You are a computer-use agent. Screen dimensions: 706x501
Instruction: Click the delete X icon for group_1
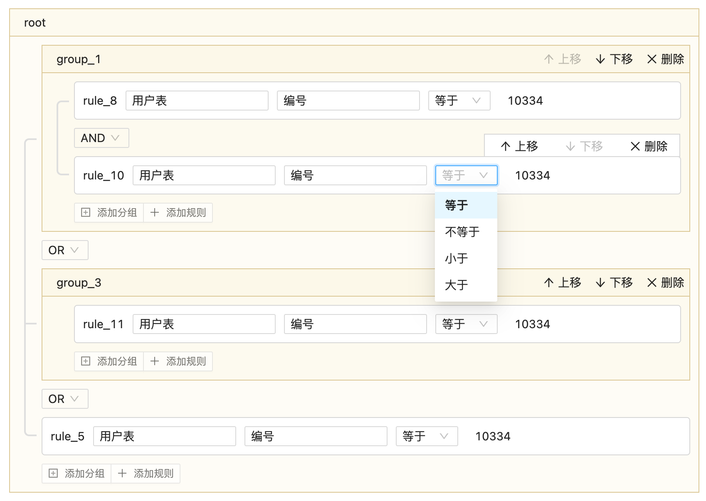pos(652,59)
